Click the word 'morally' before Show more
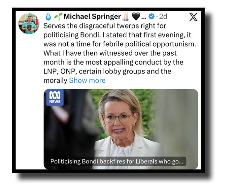The image size is (234, 184). (55, 80)
